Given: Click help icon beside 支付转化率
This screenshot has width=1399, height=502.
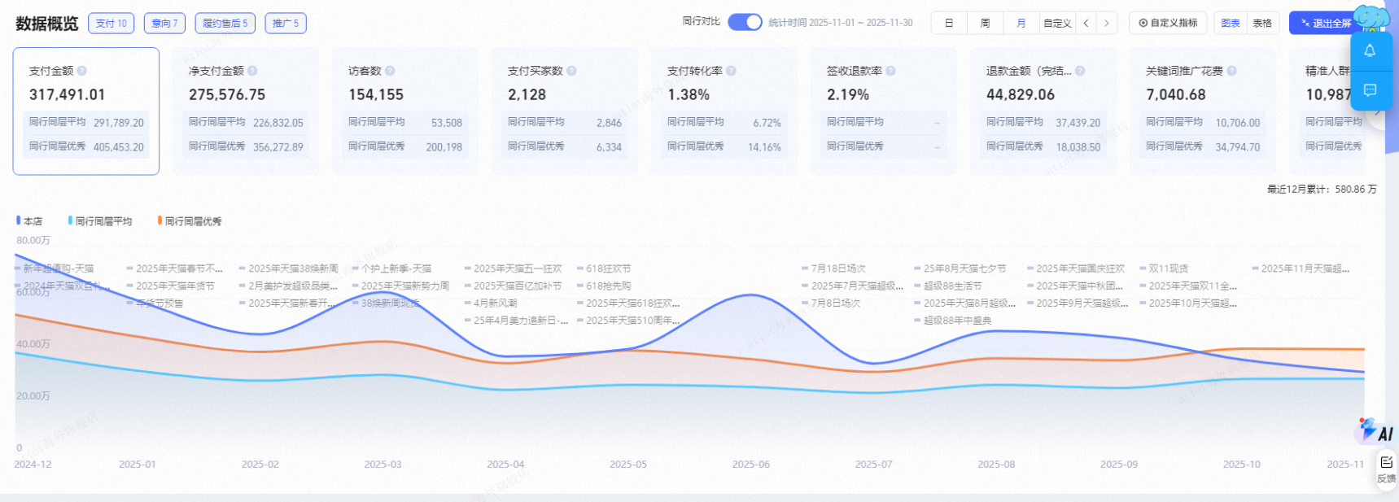Looking at the screenshot, I should 731,72.
